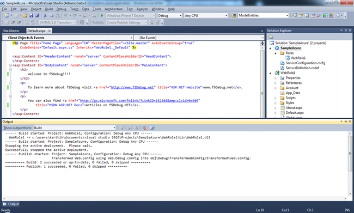Collapse the asp:Content BodyContent code region
This screenshot has height=213, width=354.
tap(10, 65)
